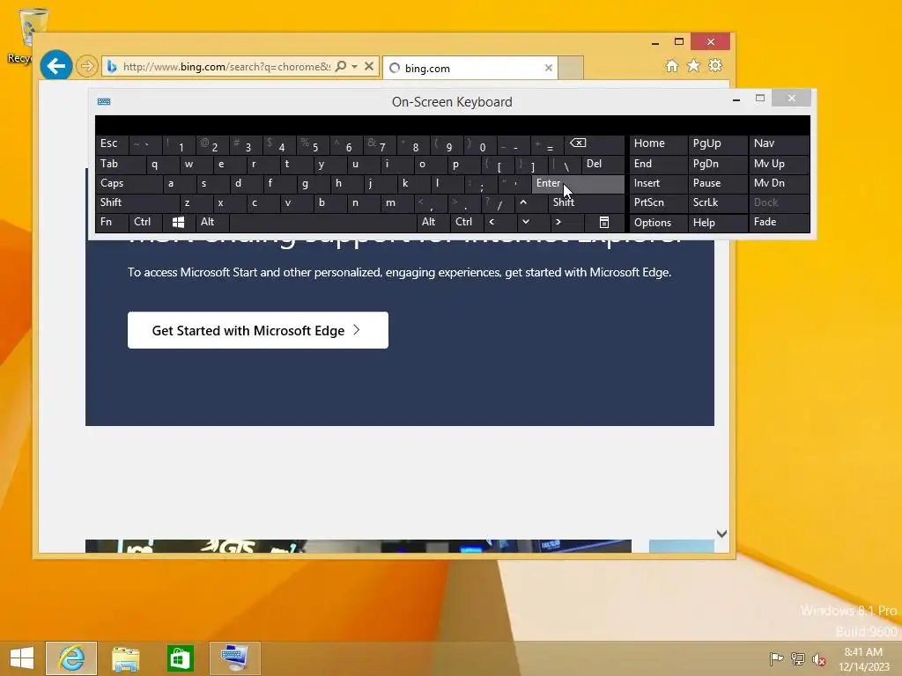The image size is (902, 676).
Task: Click the page scroll down arrow
Action: click(x=722, y=533)
